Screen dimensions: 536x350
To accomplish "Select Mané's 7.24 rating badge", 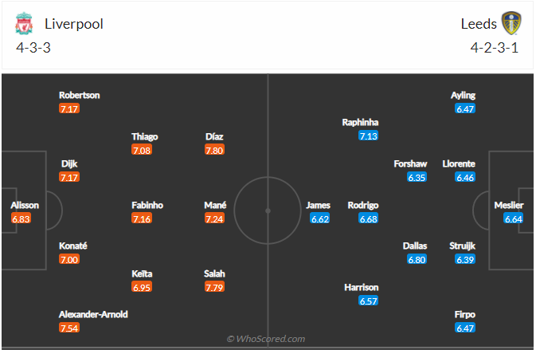I will [x=215, y=218].
